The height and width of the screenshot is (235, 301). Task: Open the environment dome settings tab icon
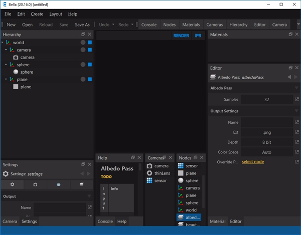pos(59,184)
